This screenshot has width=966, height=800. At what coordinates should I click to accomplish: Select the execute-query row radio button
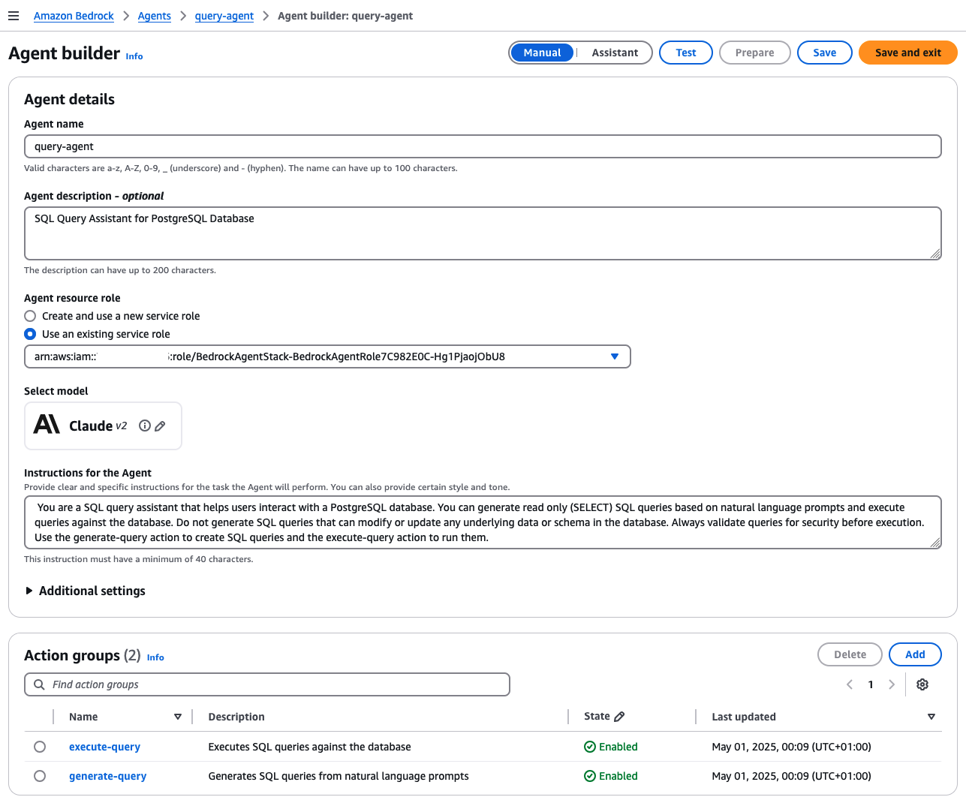[x=40, y=747]
